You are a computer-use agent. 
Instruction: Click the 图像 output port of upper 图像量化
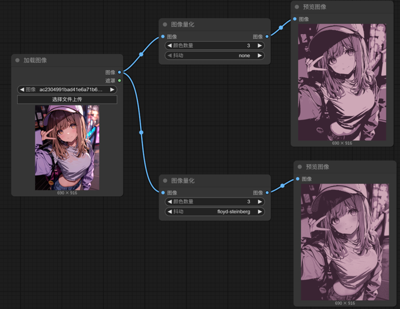click(x=267, y=37)
